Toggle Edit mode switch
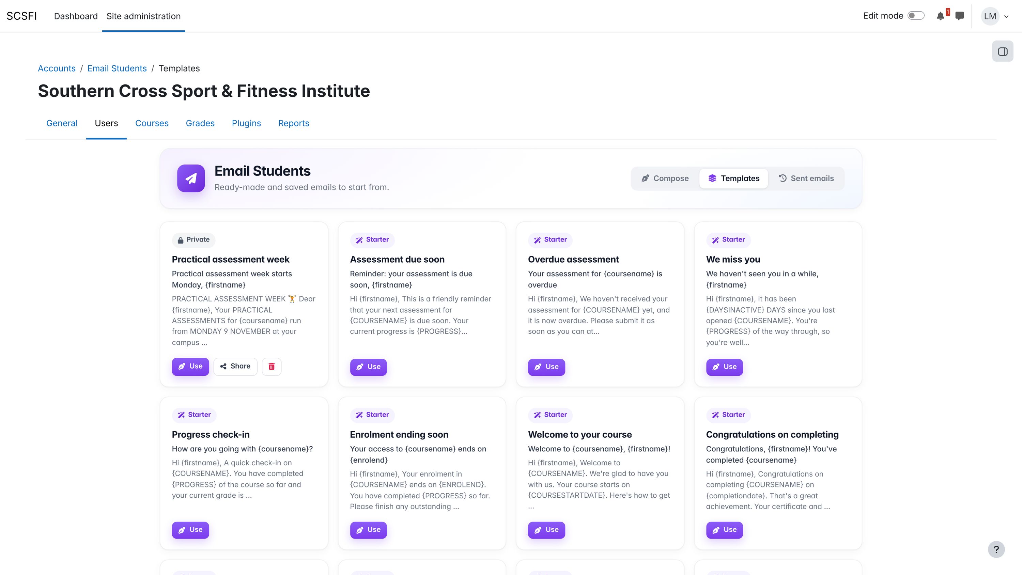The height and width of the screenshot is (575, 1022). [x=916, y=16]
